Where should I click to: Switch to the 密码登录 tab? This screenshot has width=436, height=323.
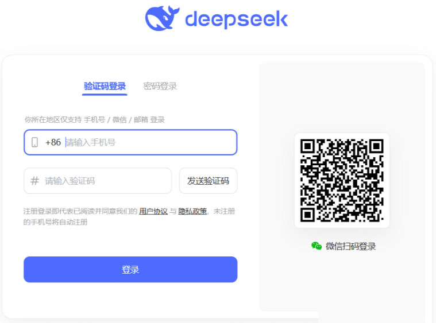click(160, 86)
